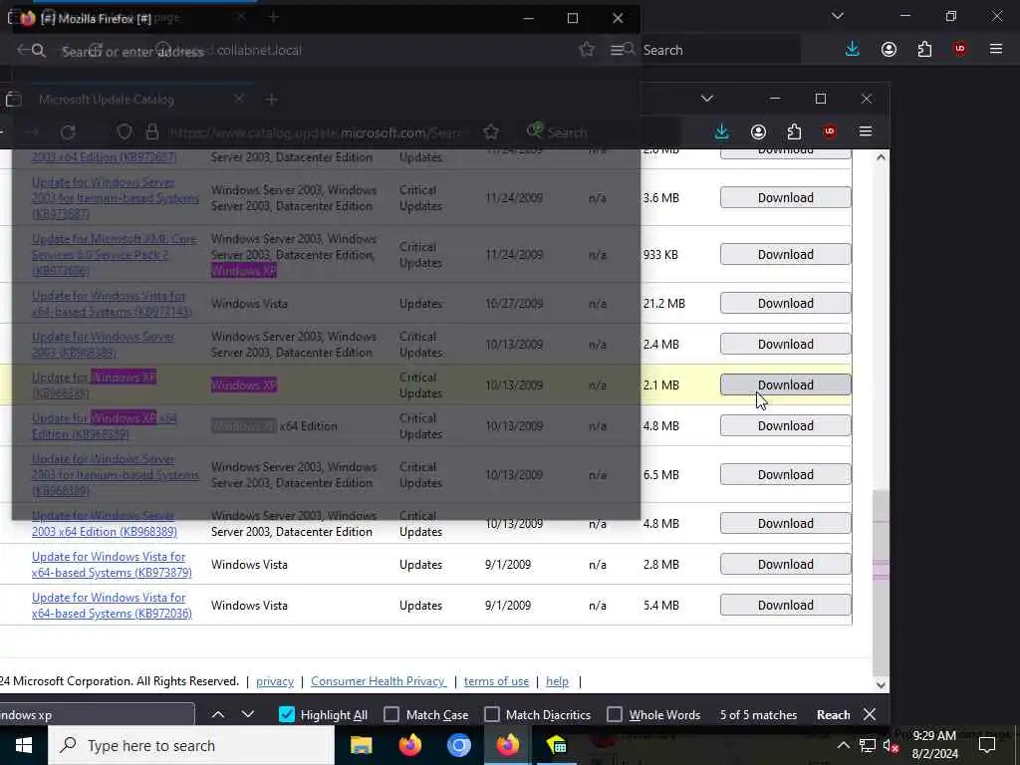Click uBlock Origin icon in Update Catalog window
Screen dimensions: 1020x765
point(829,132)
